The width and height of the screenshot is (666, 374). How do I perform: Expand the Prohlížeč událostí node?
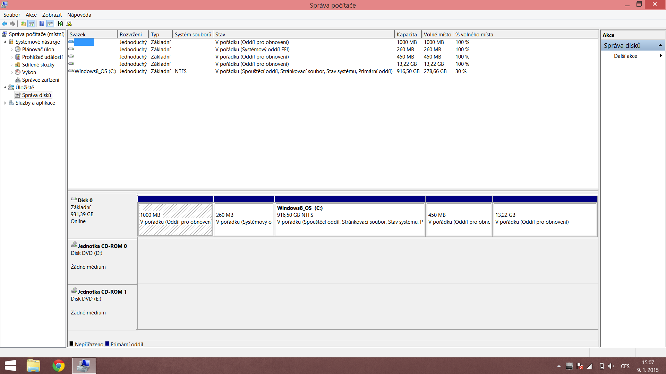point(11,57)
